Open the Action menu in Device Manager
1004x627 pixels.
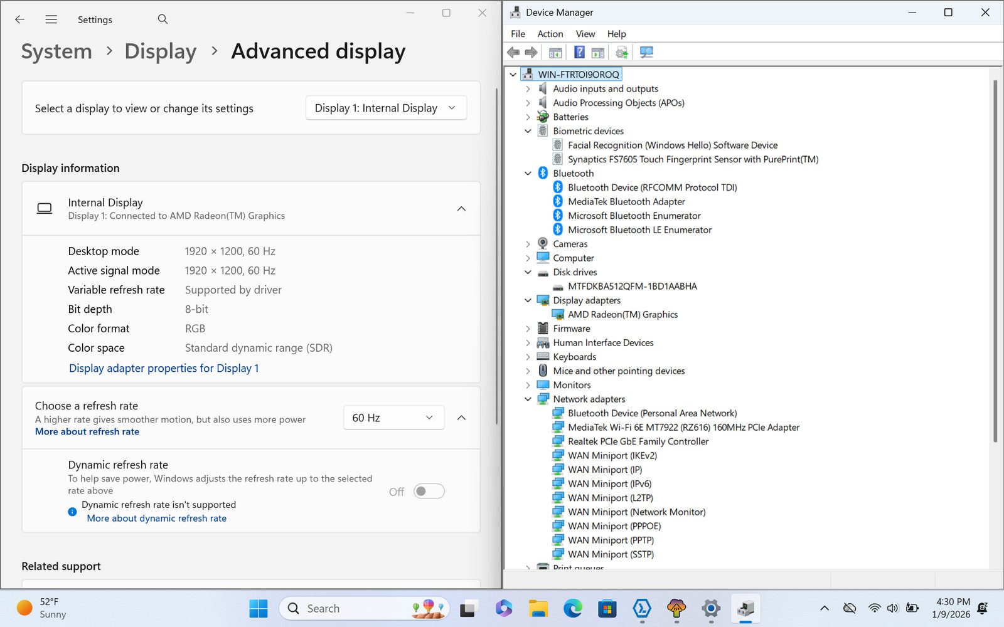(x=550, y=34)
